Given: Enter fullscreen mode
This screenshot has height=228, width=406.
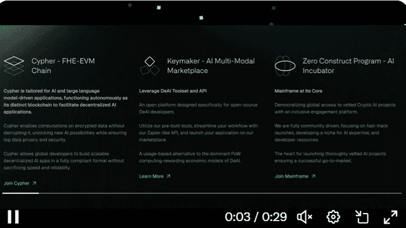Looking at the screenshot, I should [x=390, y=217].
